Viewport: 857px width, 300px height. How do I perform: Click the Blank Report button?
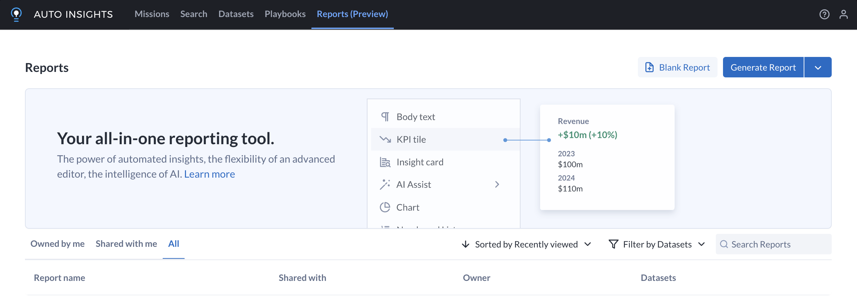pyautogui.click(x=677, y=67)
